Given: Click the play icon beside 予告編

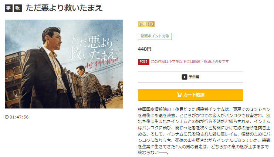Looking at the screenshot, I should [185, 77].
